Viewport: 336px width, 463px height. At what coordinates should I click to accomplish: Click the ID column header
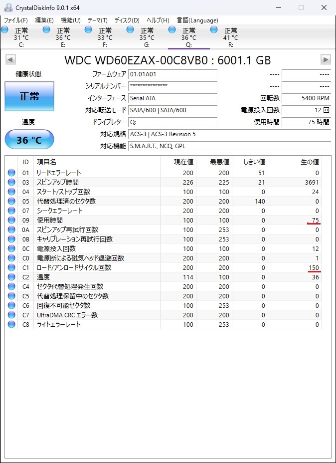[25, 162]
